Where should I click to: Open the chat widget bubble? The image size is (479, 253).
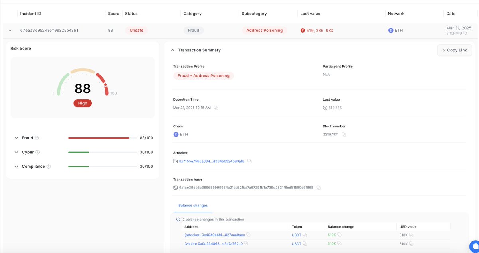pos(474,246)
